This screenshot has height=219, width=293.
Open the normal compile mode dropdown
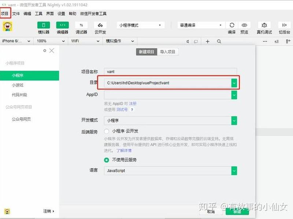(201, 25)
